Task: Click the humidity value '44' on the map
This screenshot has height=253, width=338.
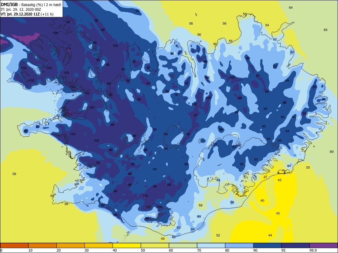Action: [x=270, y=235]
